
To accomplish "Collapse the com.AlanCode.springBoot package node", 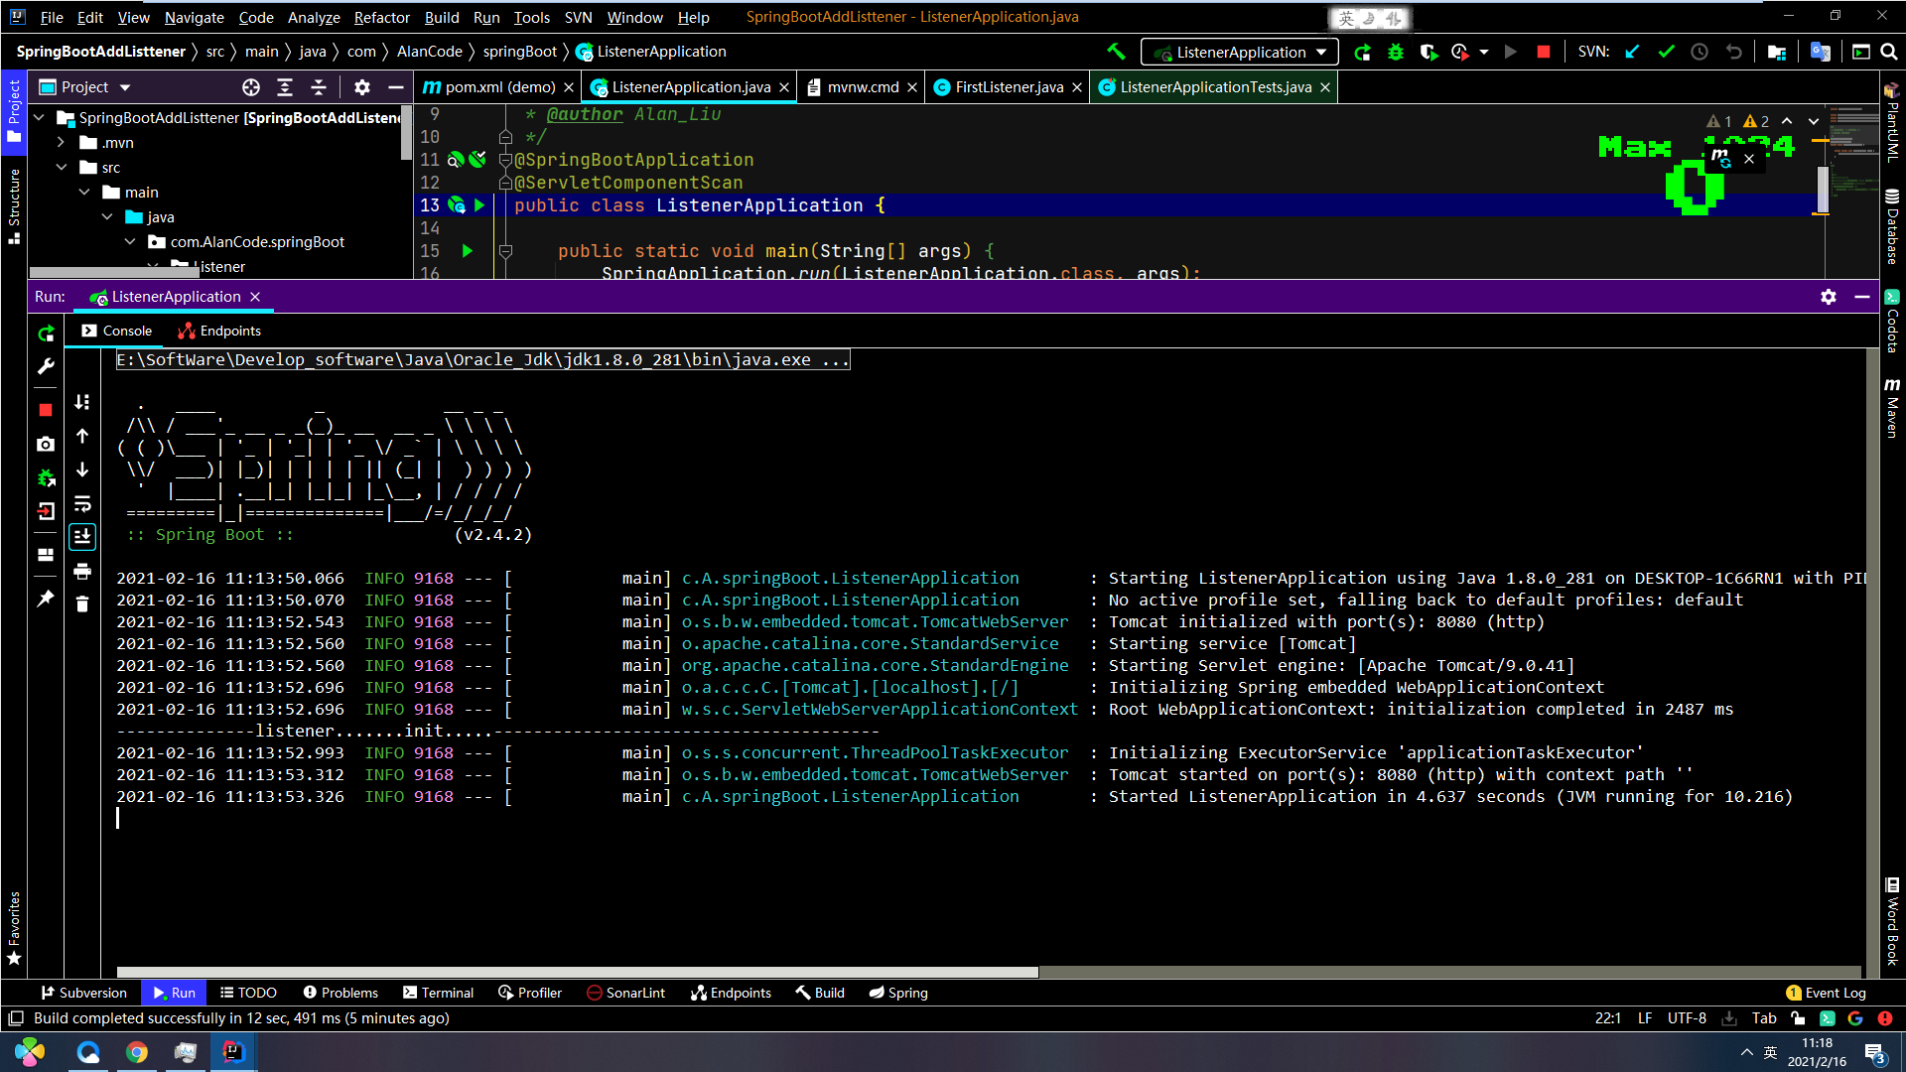I will coord(130,242).
